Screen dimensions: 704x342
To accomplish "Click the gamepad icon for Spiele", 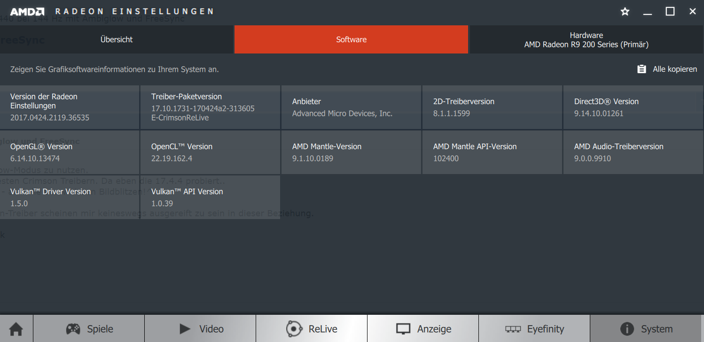I will click(x=73, y=329).
